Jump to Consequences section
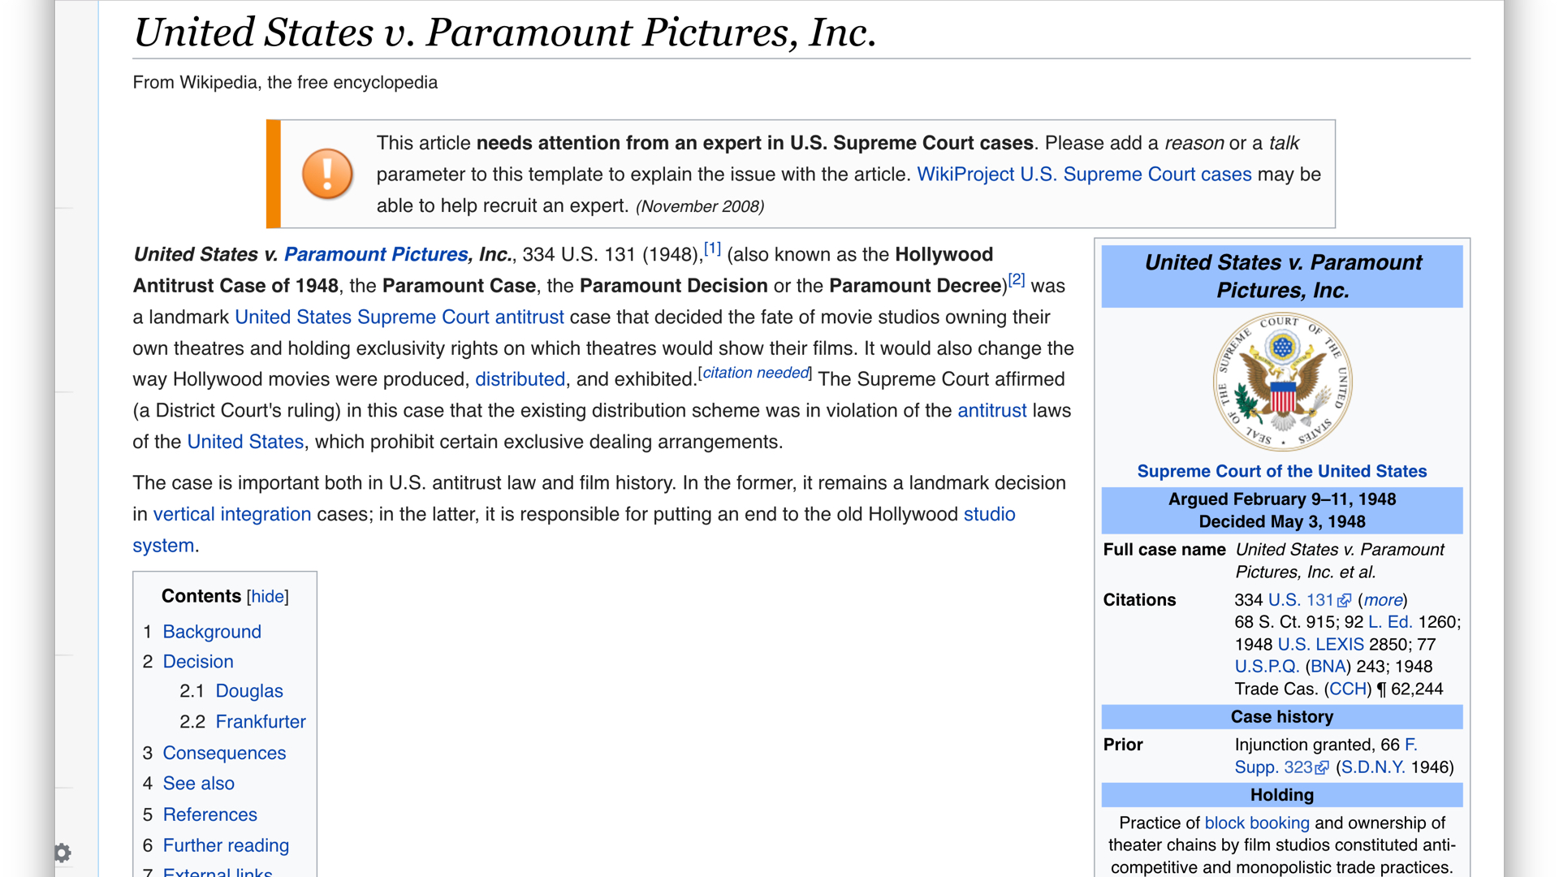 point(224,753)
